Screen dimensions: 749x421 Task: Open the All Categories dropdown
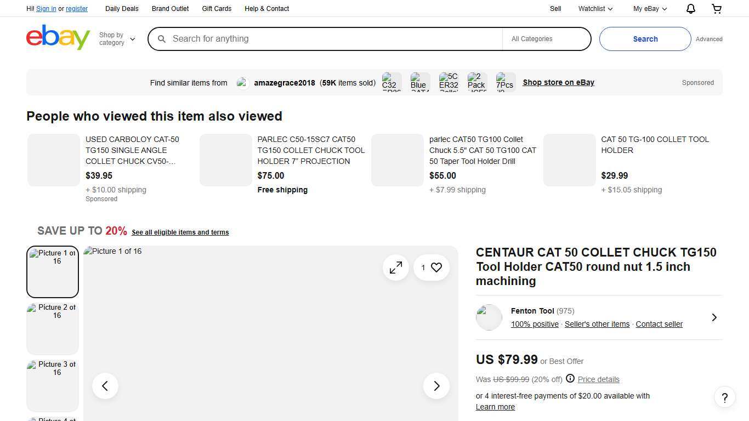click(532, 39)
